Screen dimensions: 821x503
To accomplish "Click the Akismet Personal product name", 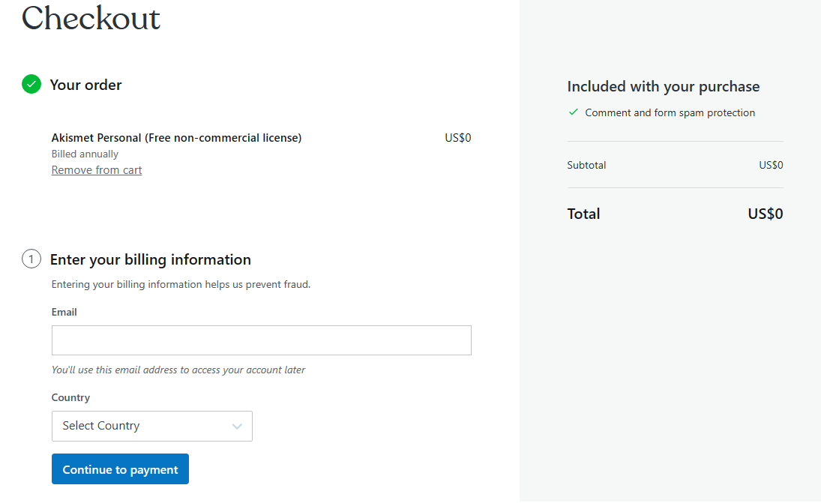I will pos(176,138).
